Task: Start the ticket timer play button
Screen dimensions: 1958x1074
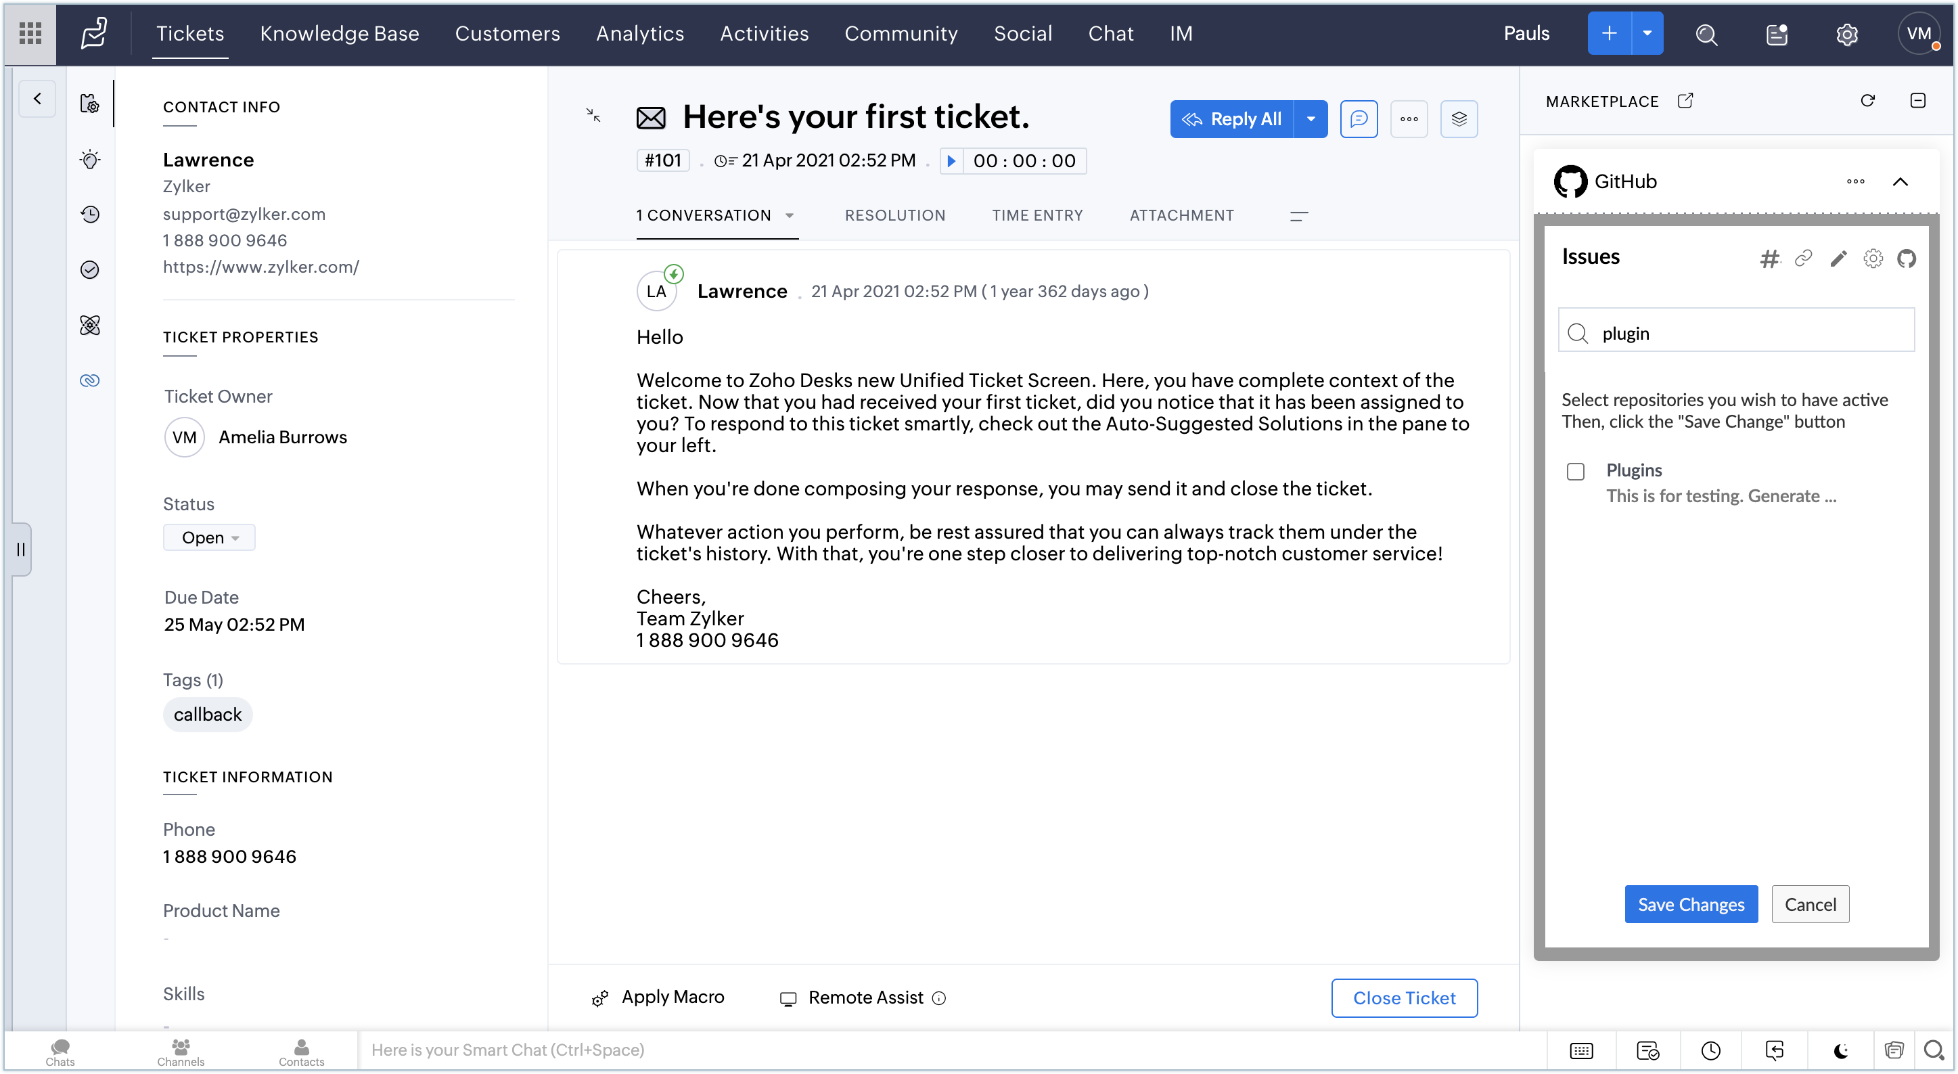Action: (951, 161)
